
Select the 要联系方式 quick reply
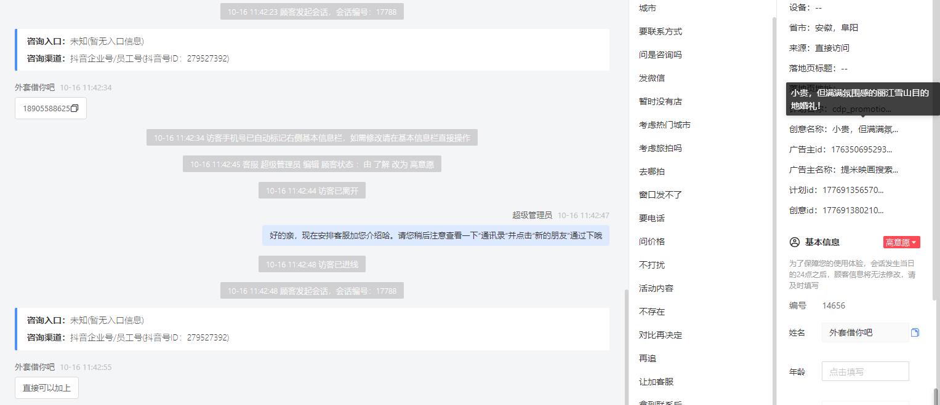(x=661, y=31)
